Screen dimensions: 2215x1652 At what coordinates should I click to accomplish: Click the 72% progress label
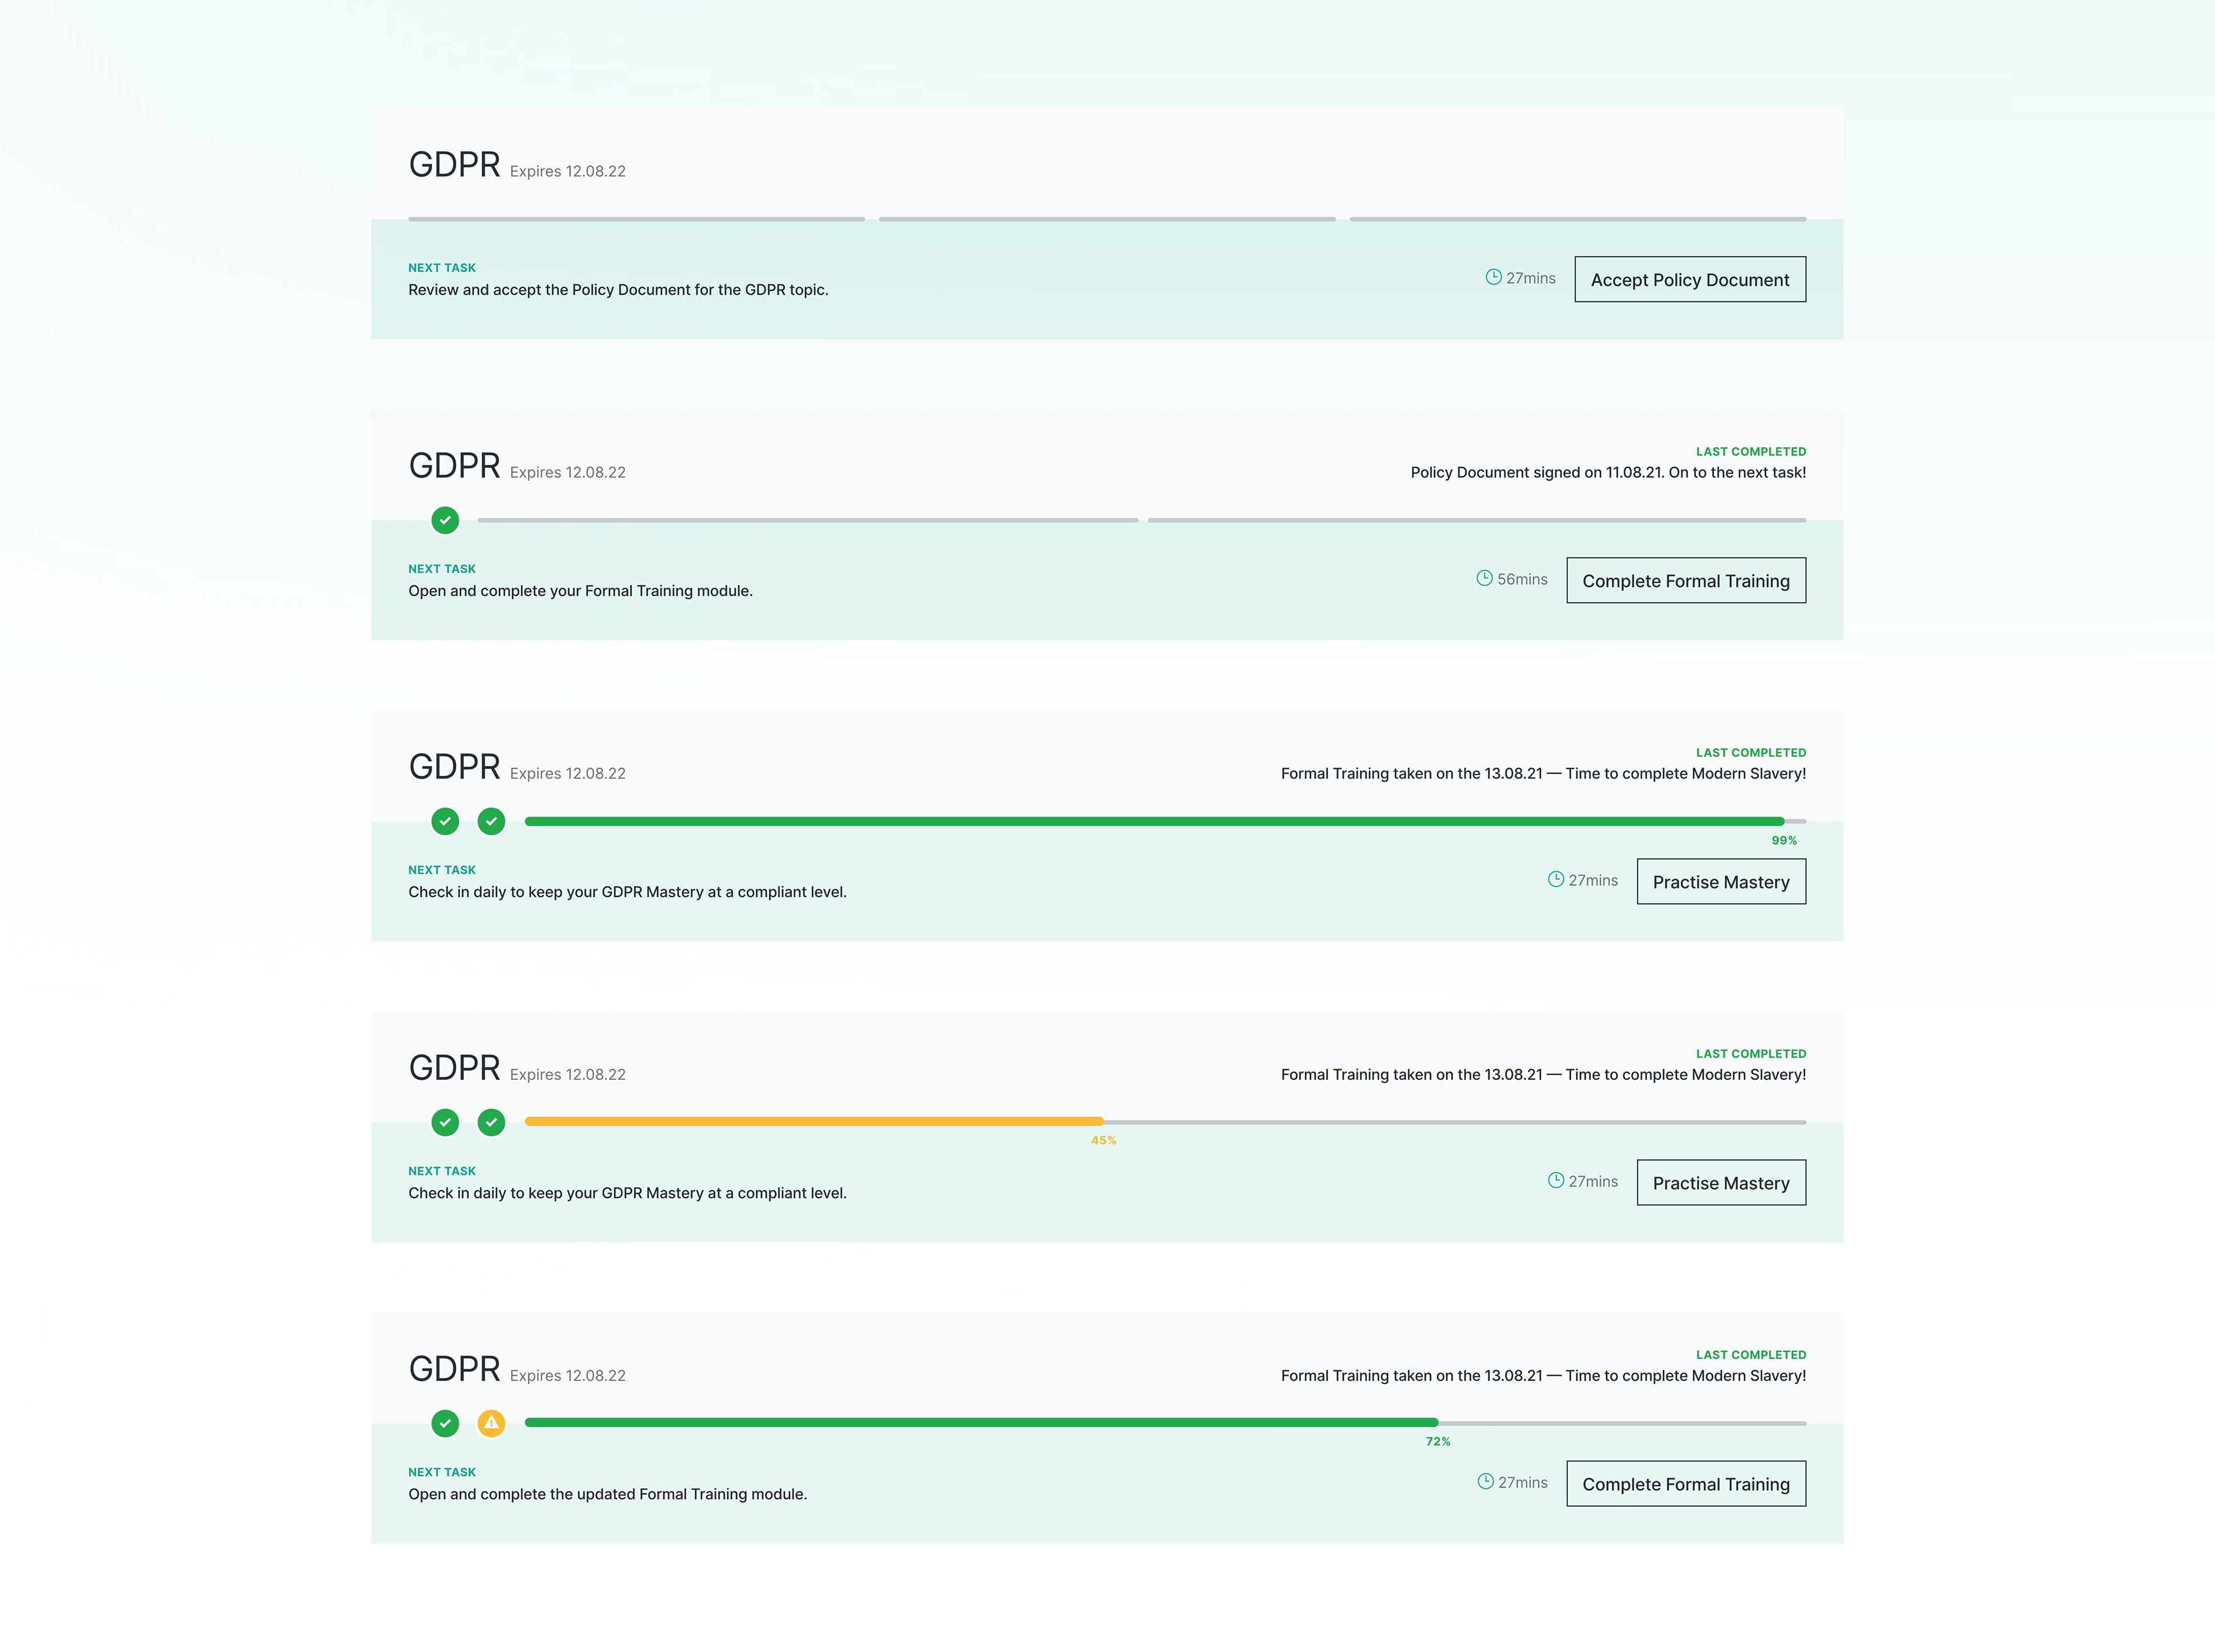1437,1442
